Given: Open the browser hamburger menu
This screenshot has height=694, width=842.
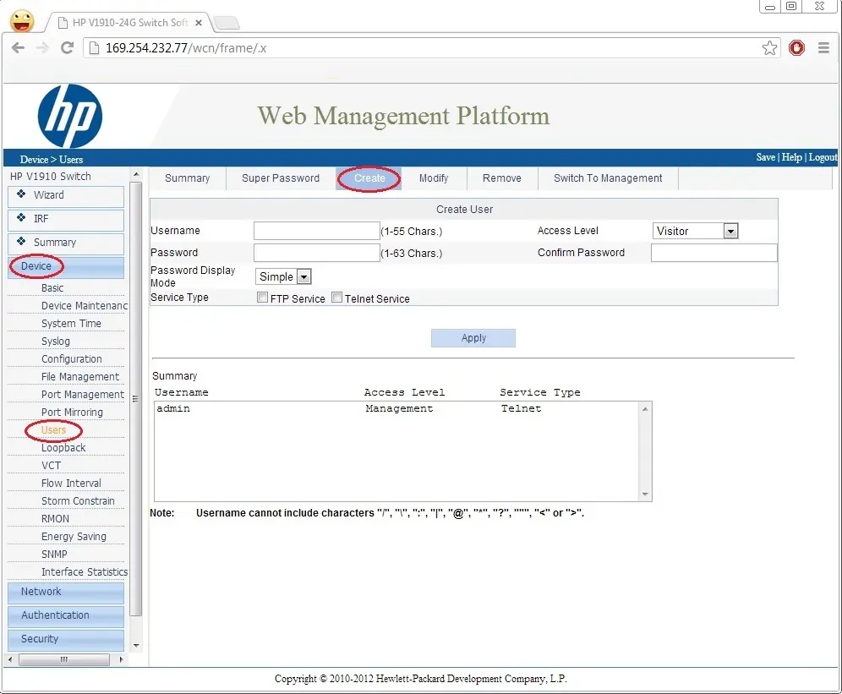Looking at the screenshot, I should point(823,48).
